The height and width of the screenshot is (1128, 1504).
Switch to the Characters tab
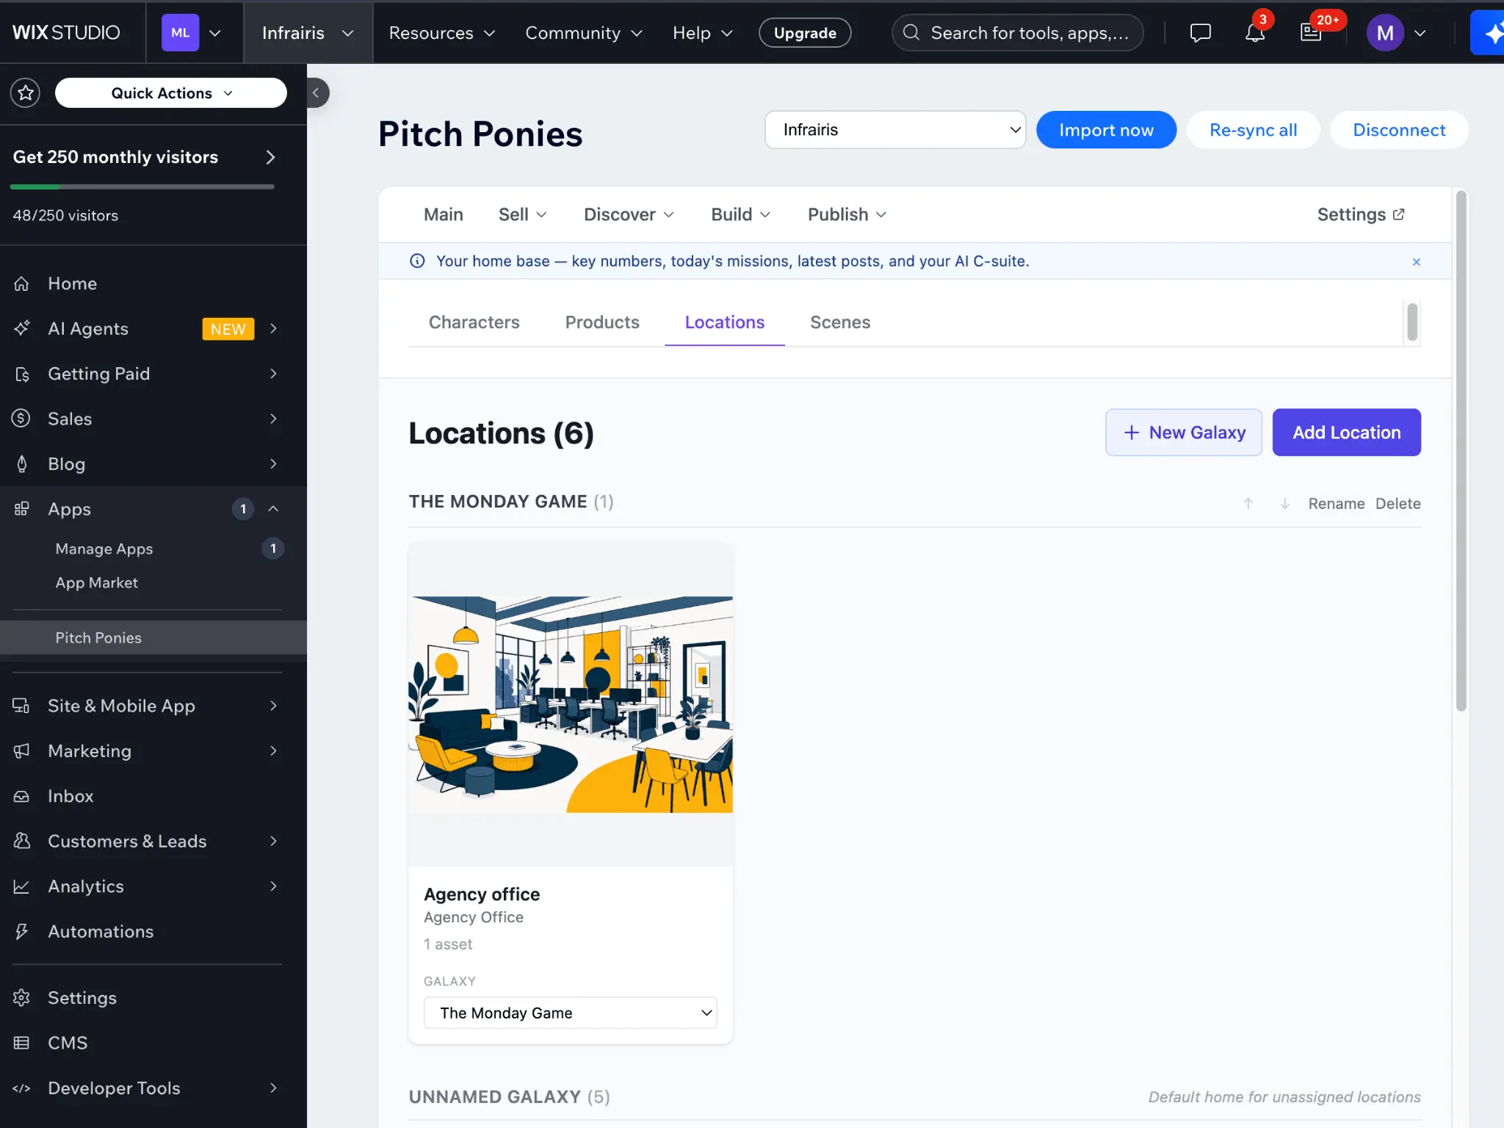474,322
